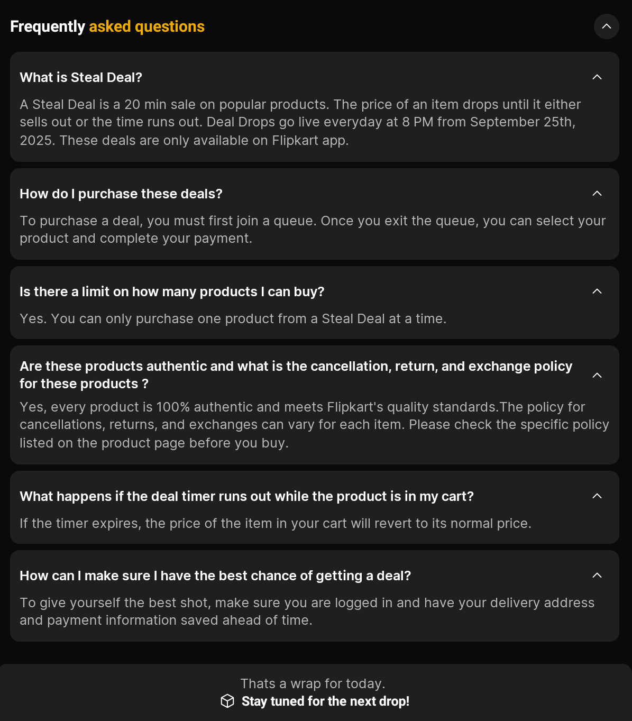This screenshot has height=721, width=632.
Task: Click the answer describing the 20 min sale
Action: click(x=300, y=122)
